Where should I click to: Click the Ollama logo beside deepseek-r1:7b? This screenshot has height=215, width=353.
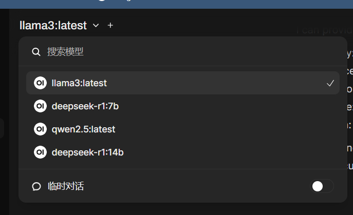40,106
